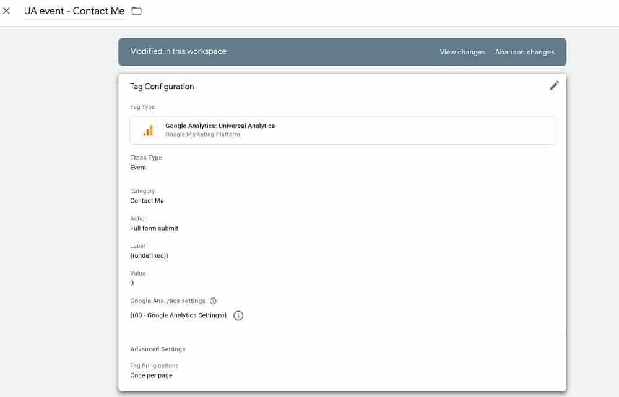Expand the Advanced Settings section
The height and width of the screenshot is (397, 619).
point(157,349)
